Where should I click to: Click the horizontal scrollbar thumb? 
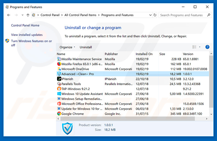click(128, 119)
